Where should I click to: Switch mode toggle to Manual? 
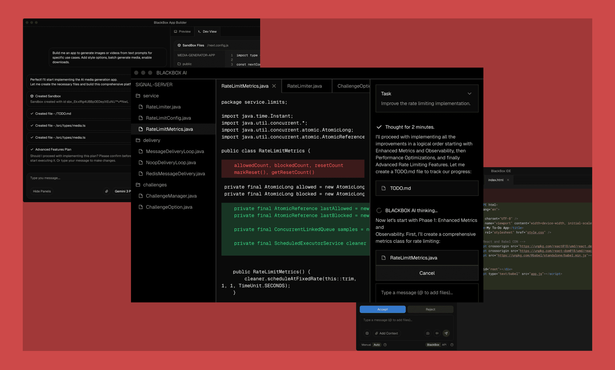(x=366, y=345)
